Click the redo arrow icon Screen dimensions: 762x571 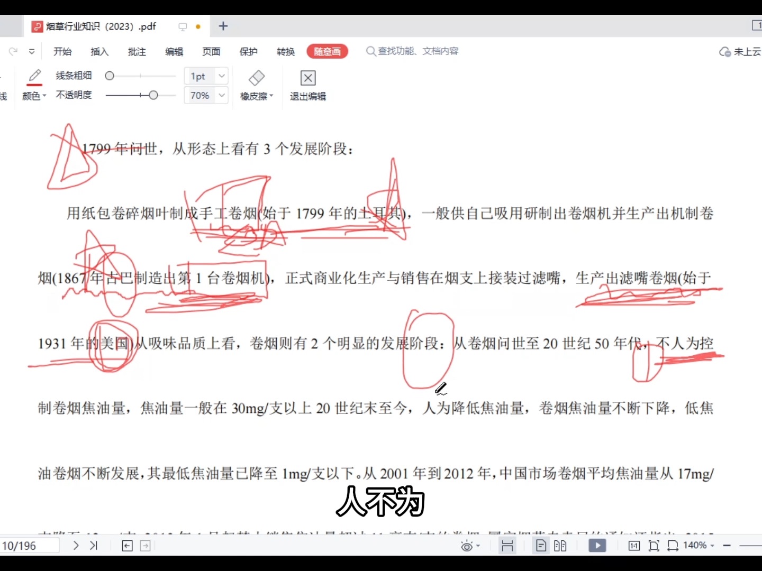click(13, 51)
